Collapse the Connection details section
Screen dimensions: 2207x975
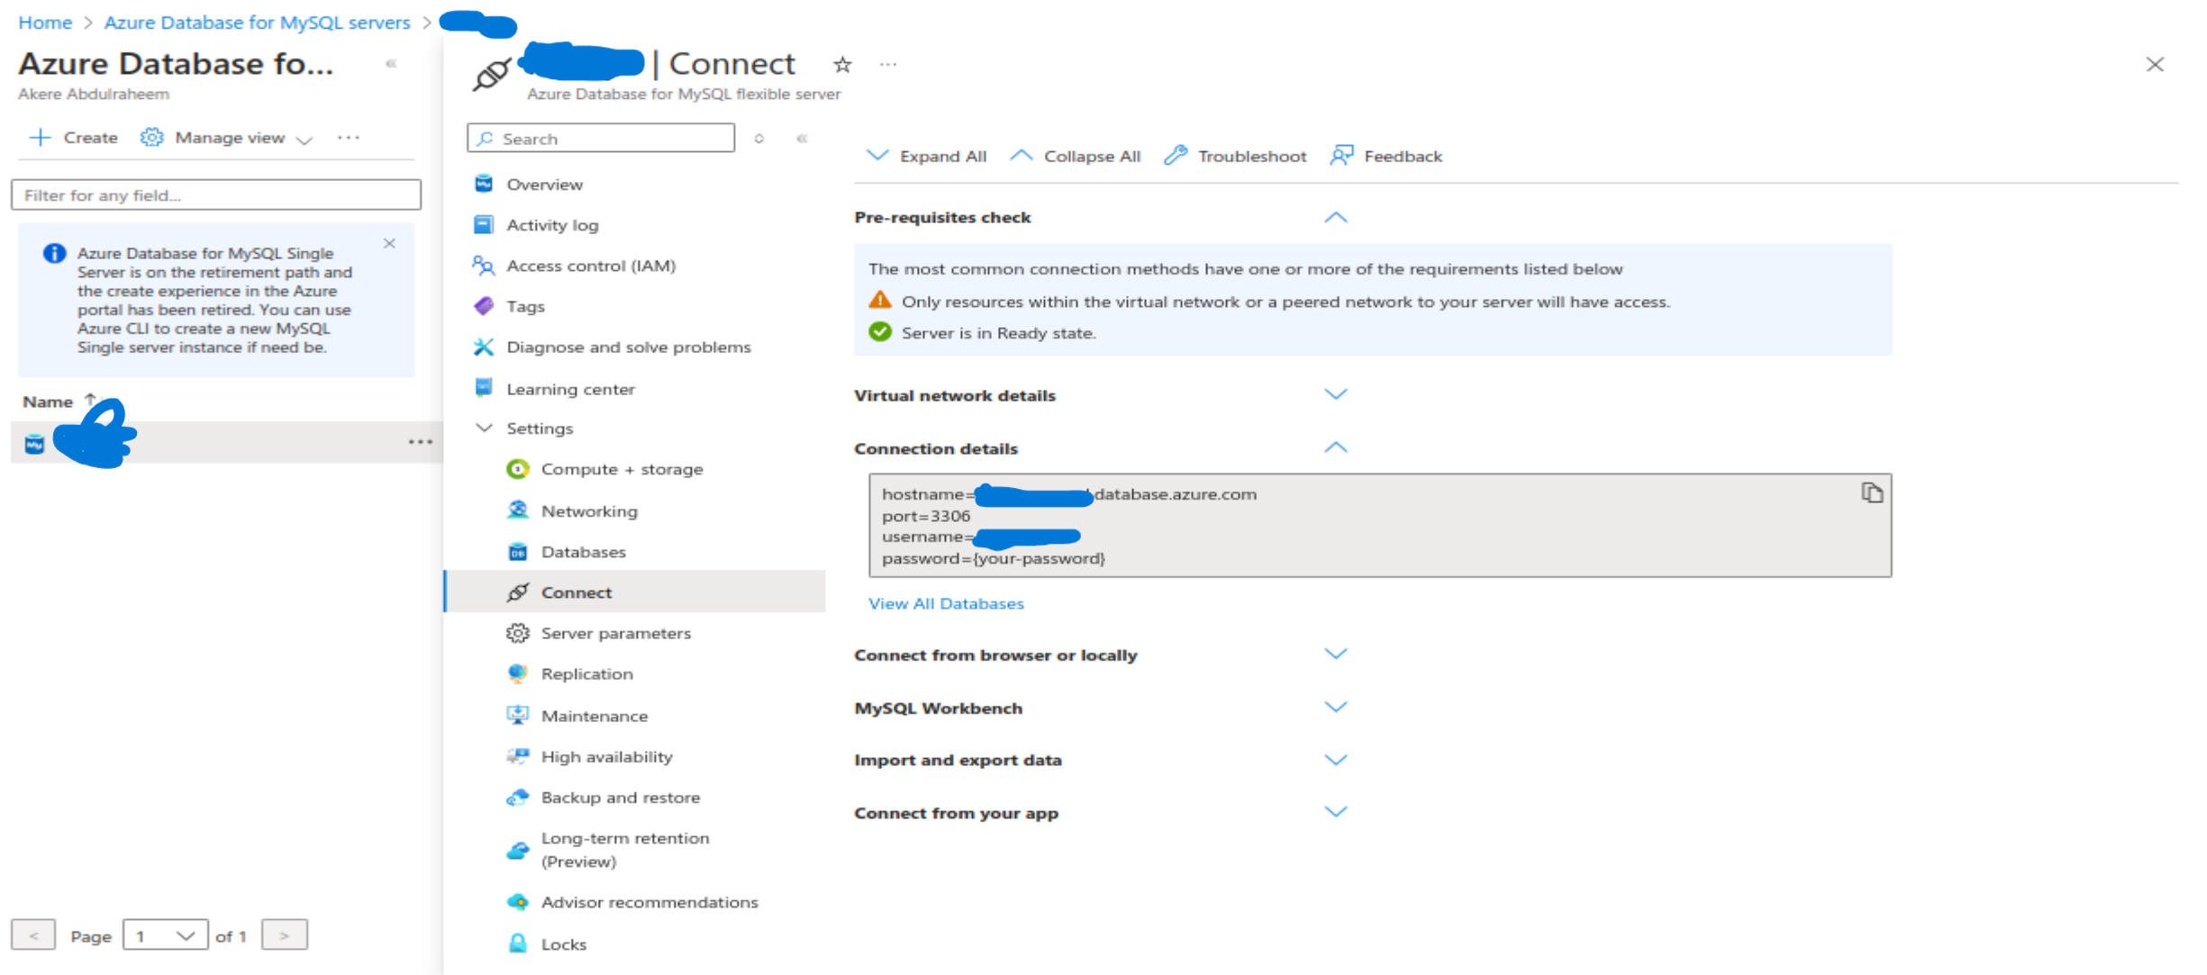[1336, 447]
